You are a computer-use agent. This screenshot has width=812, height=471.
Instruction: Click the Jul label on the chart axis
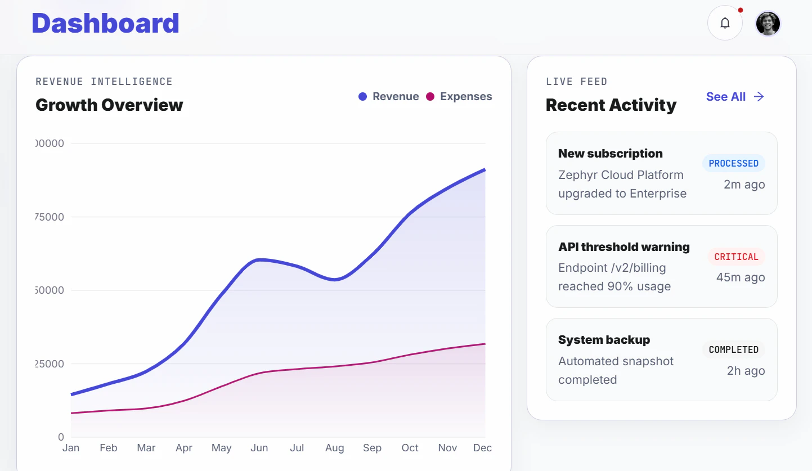pyautogui.click(x=297, y=448)
